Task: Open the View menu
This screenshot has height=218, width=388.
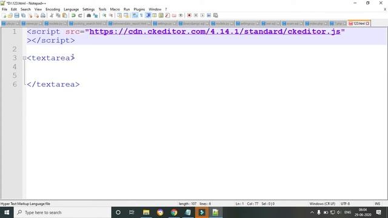Action: [38, 10]
